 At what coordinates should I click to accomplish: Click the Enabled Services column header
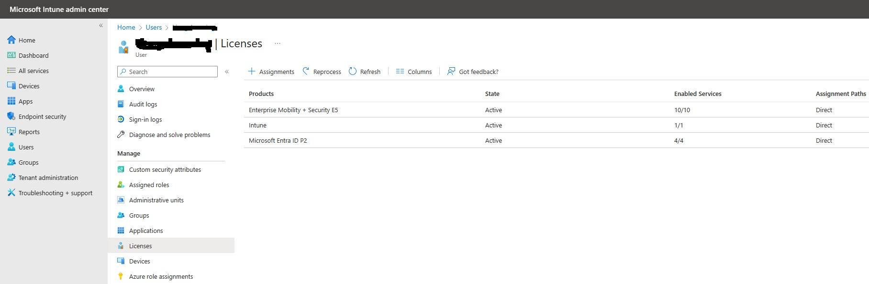698,94
